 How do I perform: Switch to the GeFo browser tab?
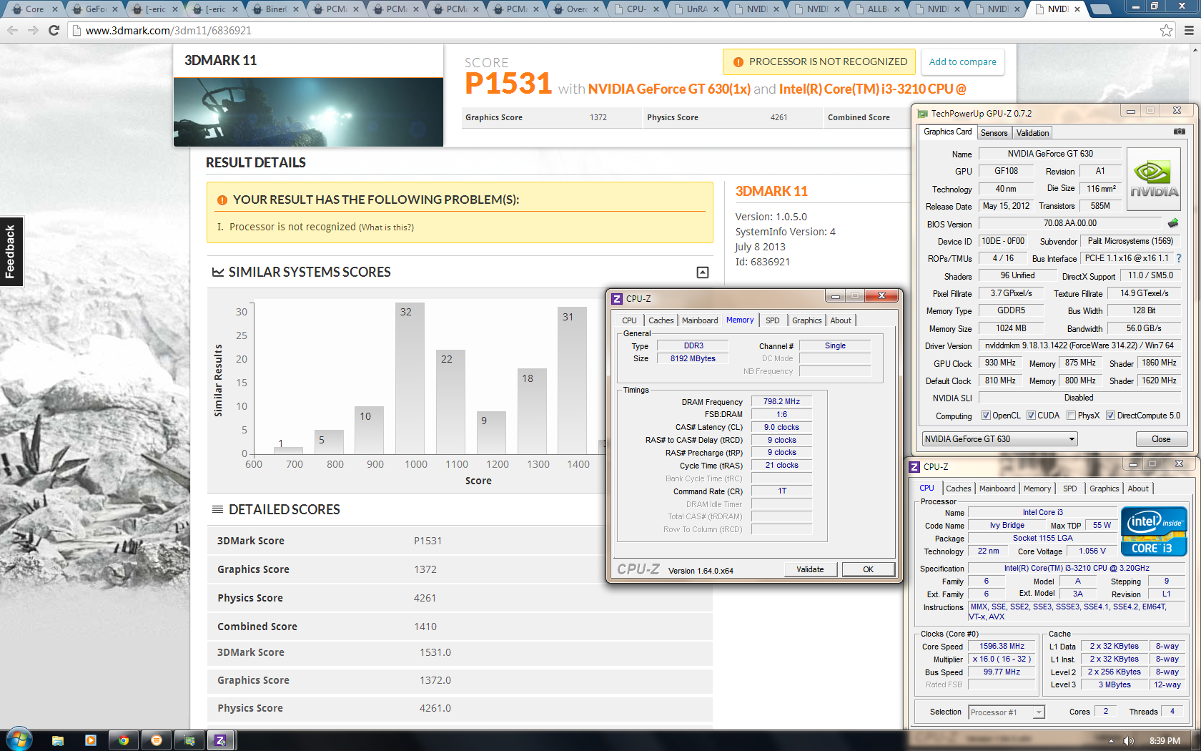coord(94,9)
